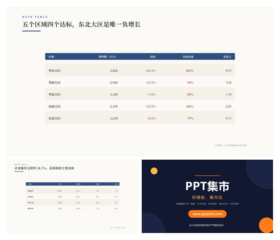Select the '华东大区' row label
280x240 pixels.
pos(55,71)
